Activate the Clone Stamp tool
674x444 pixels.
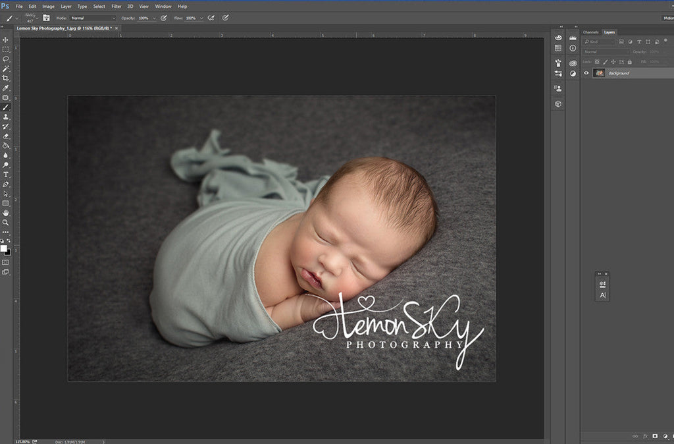tap(6, 117)
